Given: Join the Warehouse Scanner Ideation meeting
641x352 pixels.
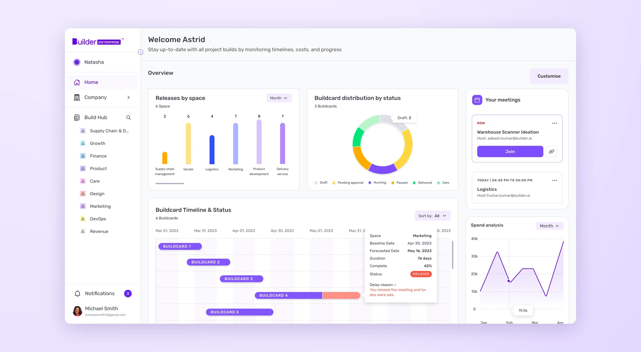Looking at the screenshot, I should coord(510,151).
